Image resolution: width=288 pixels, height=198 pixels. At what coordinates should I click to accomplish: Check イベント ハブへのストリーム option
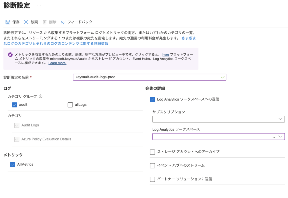[152, 165]
